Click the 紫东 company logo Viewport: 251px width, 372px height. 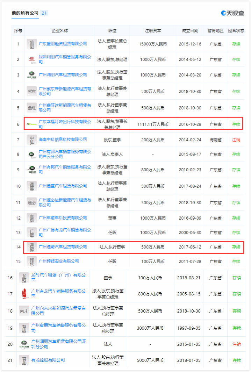click(x=31, y=91)
